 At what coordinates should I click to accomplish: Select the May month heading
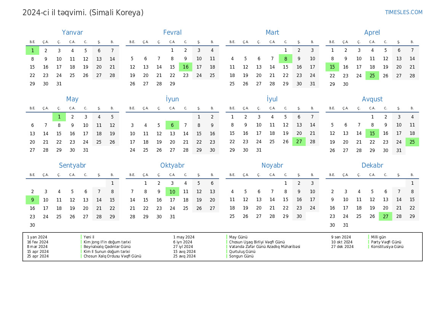point(72,99)
